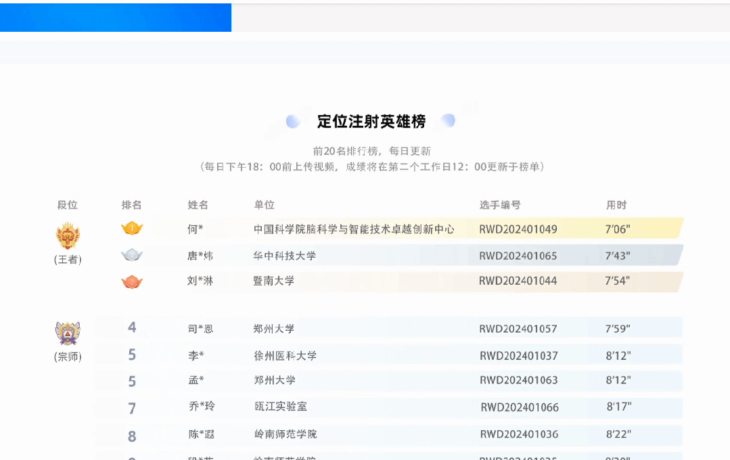Viewport: 730px width, 460px height.
Task: Open player ID RWD202401049
Action: pyautogui.click(x=518, y=229)
